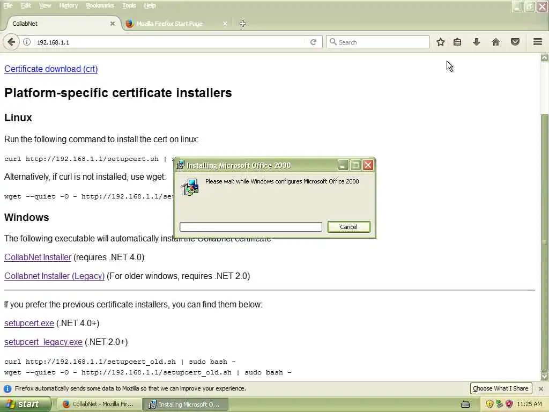
Task: Click the info icon in the notification bar
Action: tap(8, 388)
